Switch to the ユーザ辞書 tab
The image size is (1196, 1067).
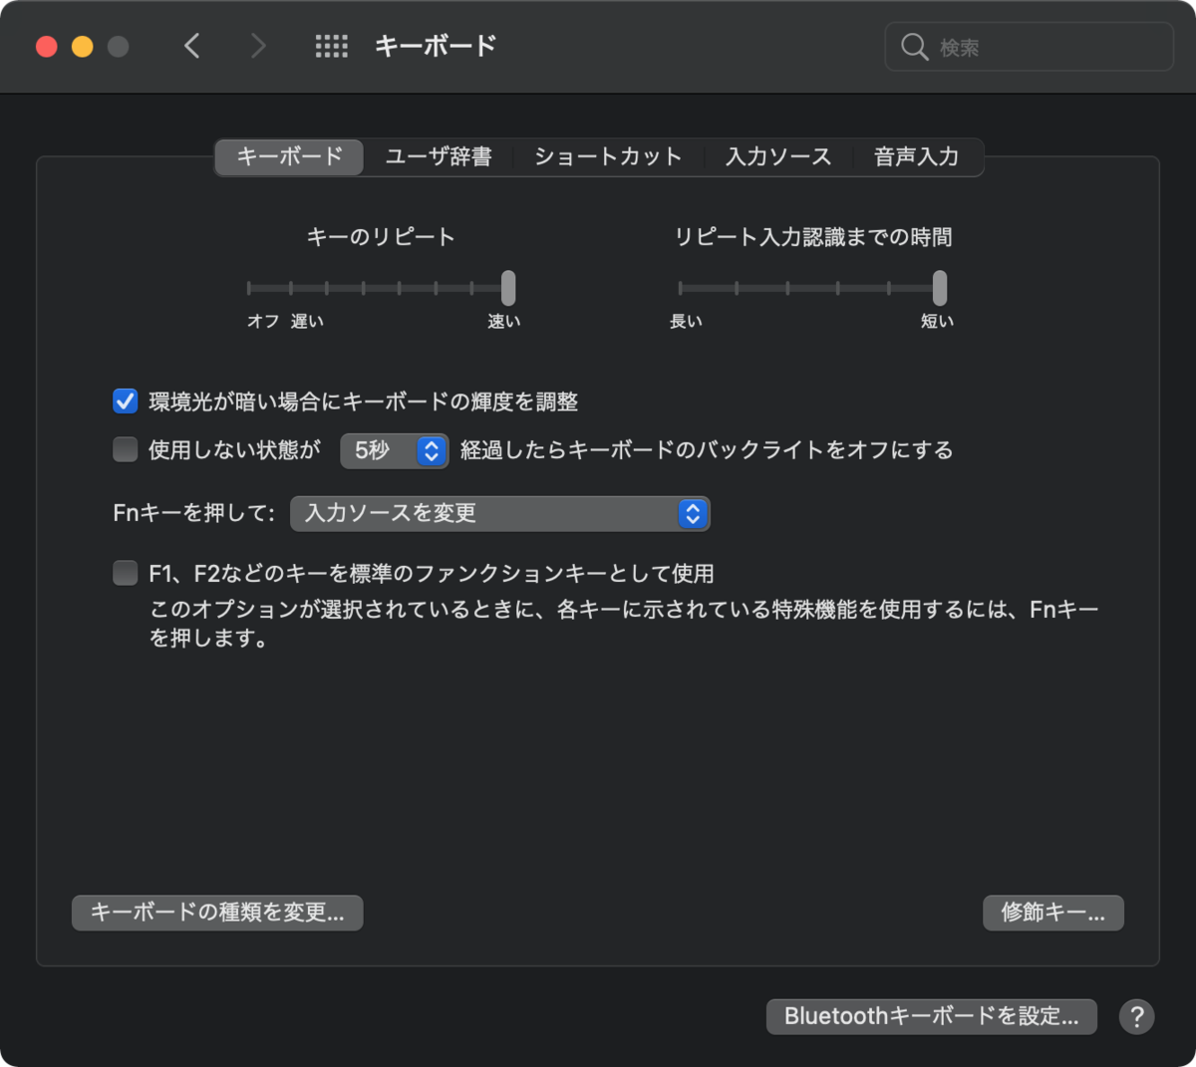tap(439, 156)
